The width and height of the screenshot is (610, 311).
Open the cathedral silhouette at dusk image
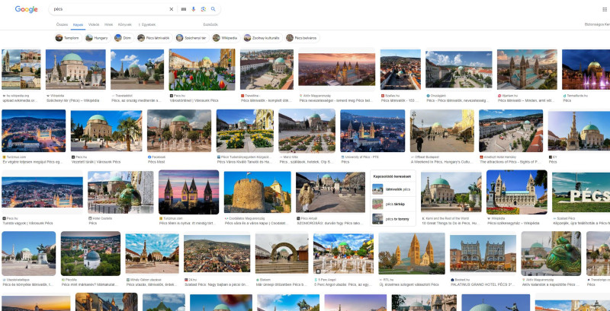188,192
